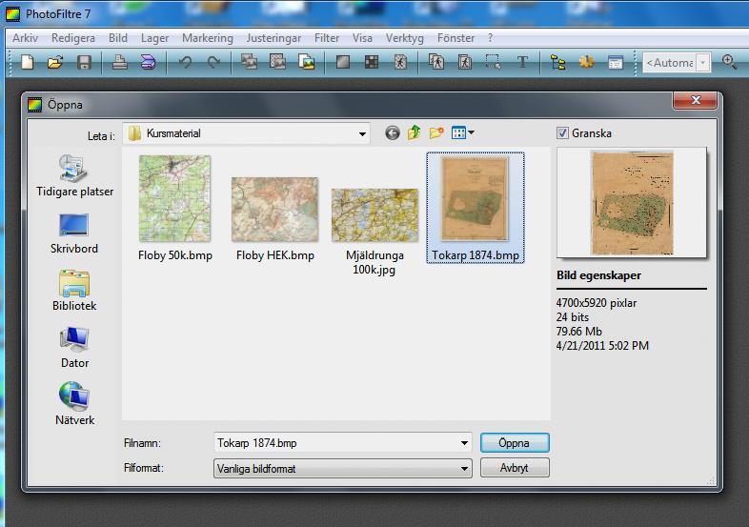This screenshot has width=749, height=527.
Task: Select Skrivbord in sidebar
Action: [74, 234]
